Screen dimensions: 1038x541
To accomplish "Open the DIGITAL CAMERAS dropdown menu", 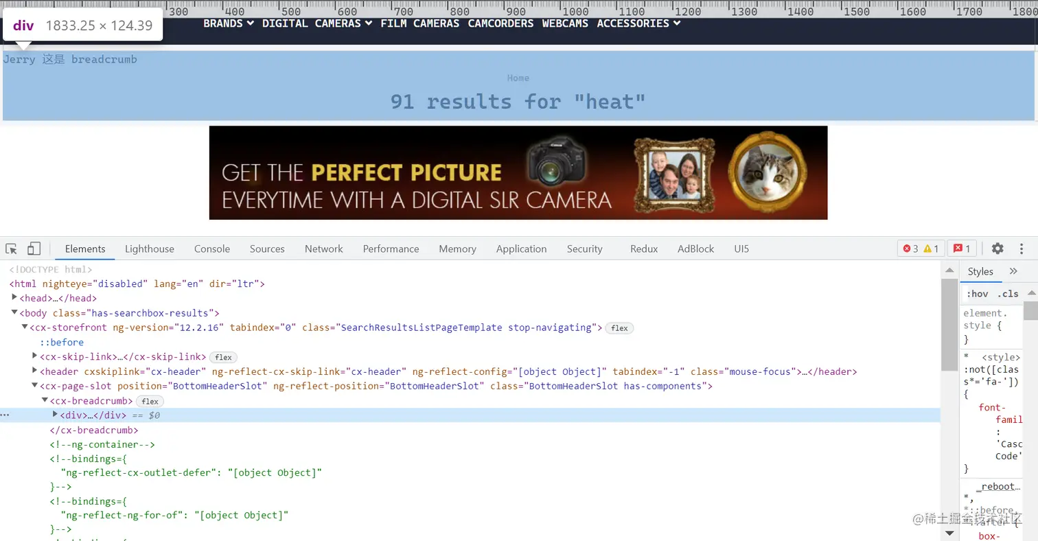I will coord(317,23).
